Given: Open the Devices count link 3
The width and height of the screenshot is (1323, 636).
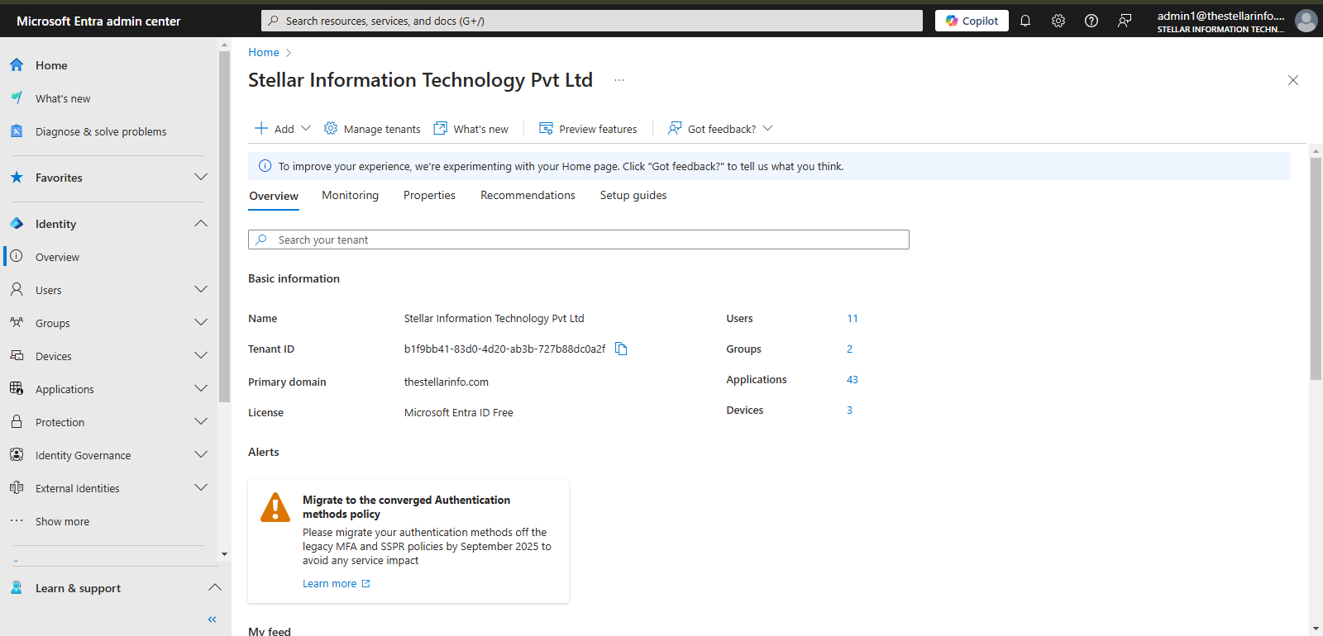Looking at the screenshot, I should click(x=849, y=410).
